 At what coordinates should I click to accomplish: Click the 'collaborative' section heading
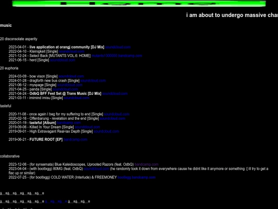point(10,156)
